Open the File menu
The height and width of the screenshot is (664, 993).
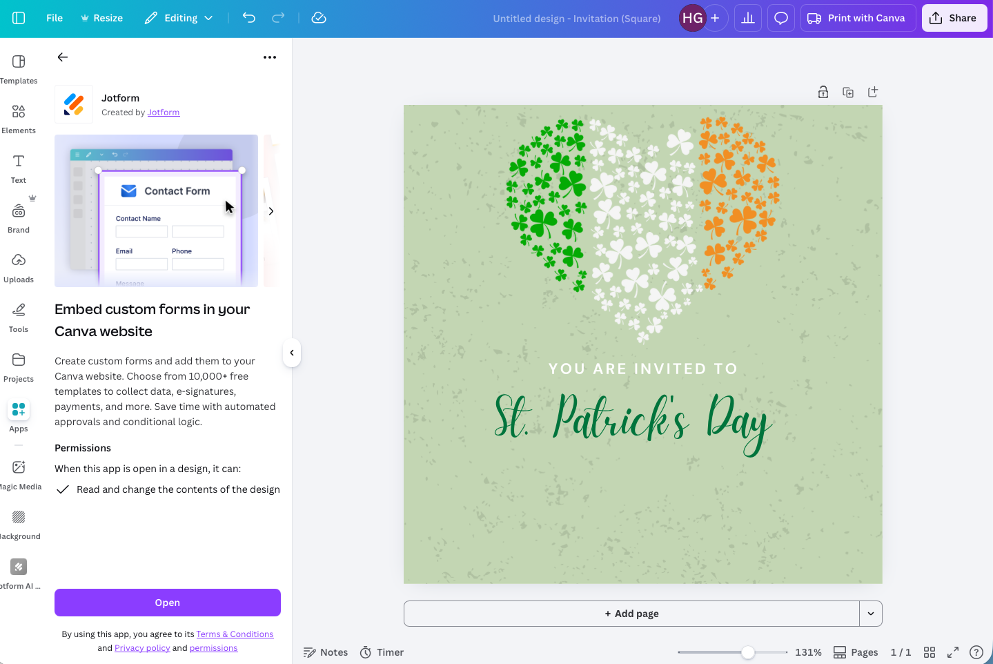point(54,18)
